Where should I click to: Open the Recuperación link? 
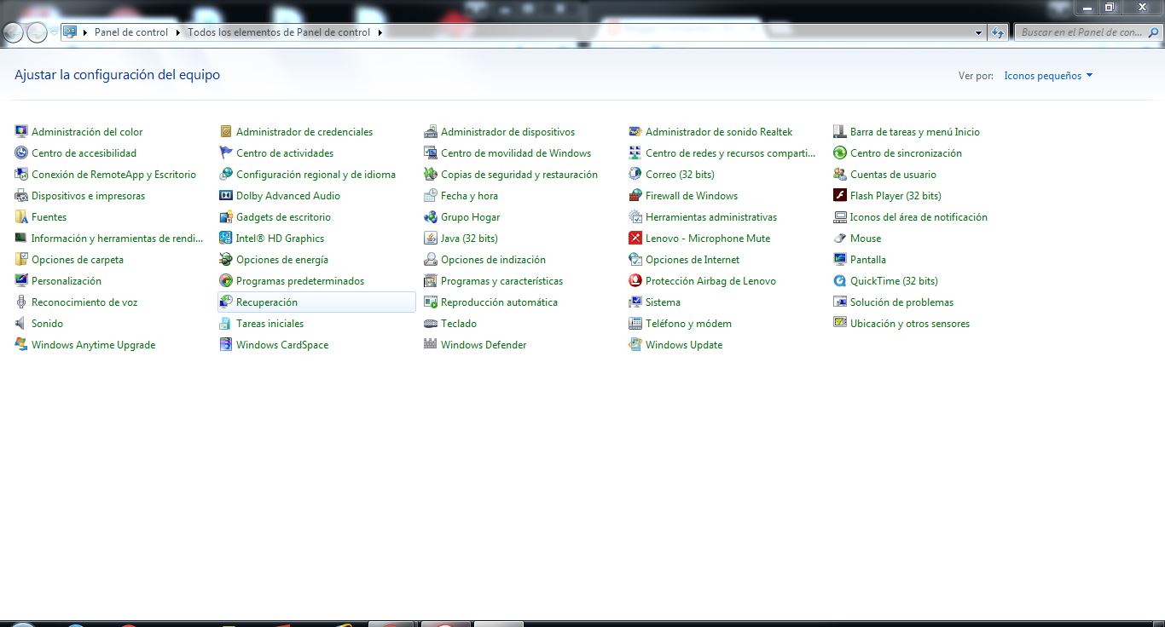267,302
